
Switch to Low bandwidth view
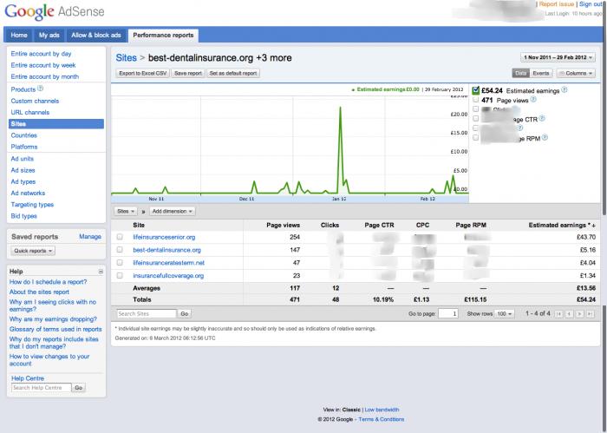pyautogui.click(x=382, y=410)
